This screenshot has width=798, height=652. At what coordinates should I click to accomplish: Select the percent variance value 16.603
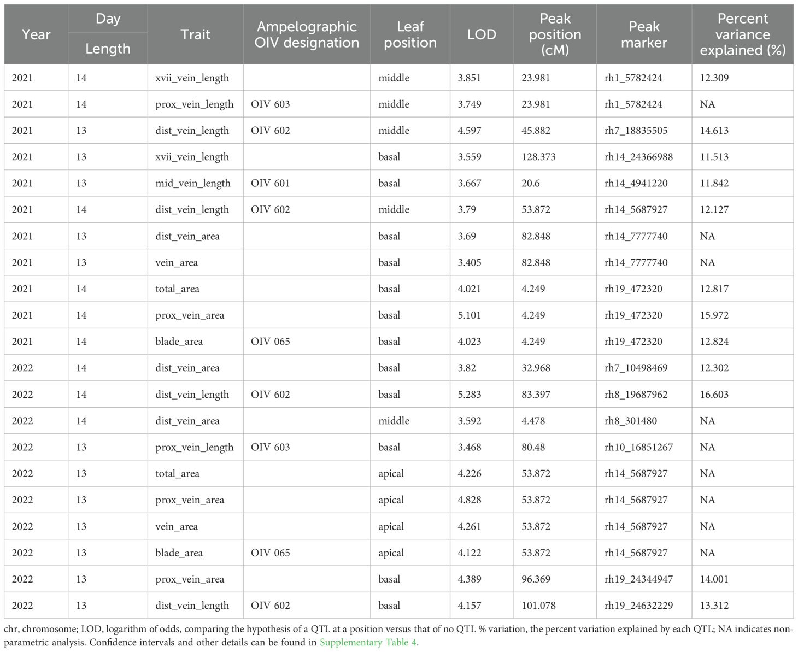pyautogui.click(x=714, y=395)
